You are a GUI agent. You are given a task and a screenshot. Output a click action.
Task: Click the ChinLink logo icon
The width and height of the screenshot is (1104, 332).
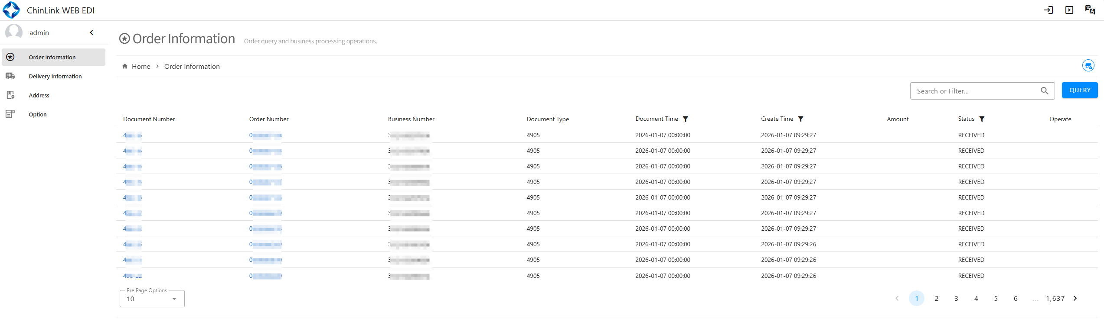click(11, 10)
